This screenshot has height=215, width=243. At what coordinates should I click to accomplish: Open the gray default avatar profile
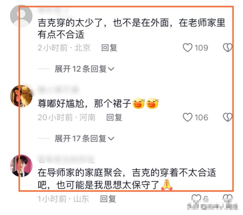click(21, 16)
